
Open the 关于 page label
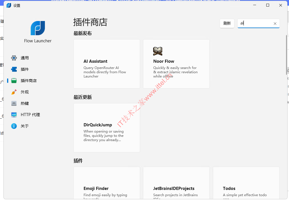tap(24, 126)
